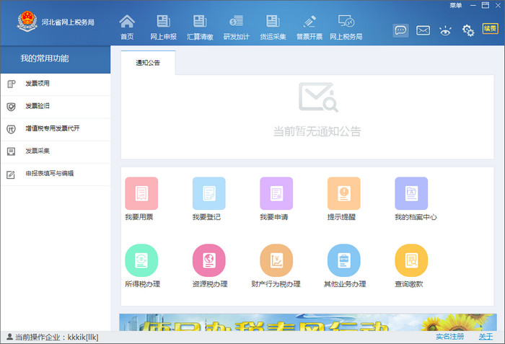Click the sunflower promotional banner
The image size is (505, 344).
[x=308, y=322]
